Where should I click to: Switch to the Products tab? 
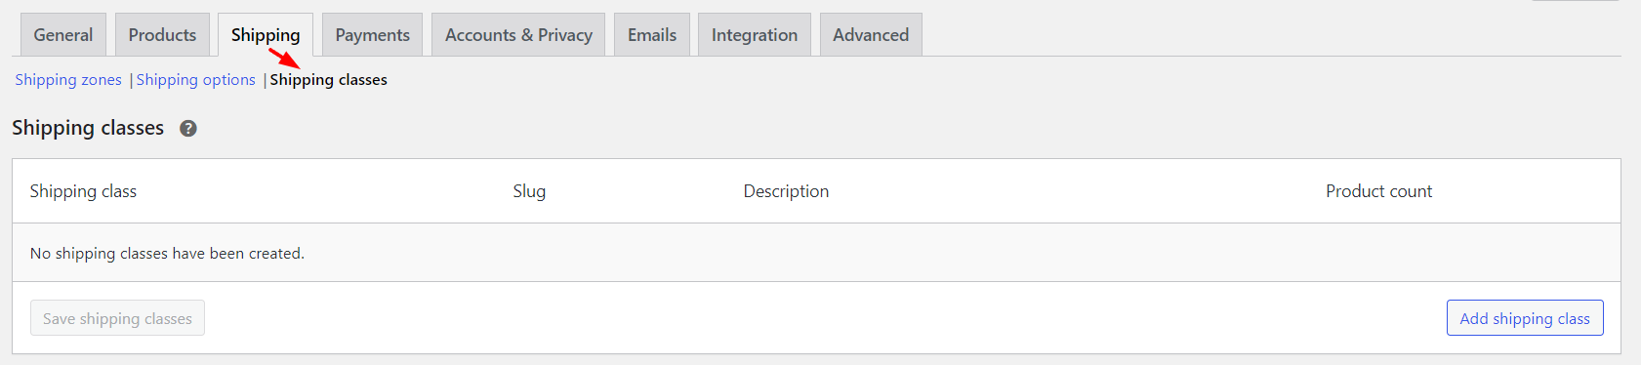(162, 35)
